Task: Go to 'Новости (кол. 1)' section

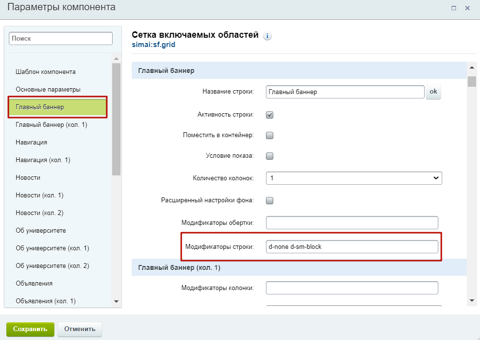Action: click(x=40, y=195)
